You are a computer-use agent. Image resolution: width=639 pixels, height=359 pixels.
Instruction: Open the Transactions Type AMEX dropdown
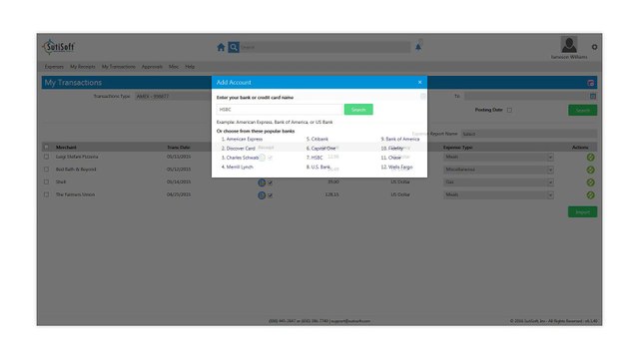[x=173, y=97]
